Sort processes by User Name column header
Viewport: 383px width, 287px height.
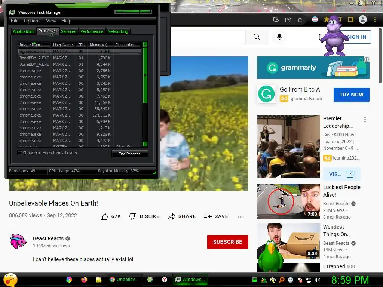click(63, 45)
